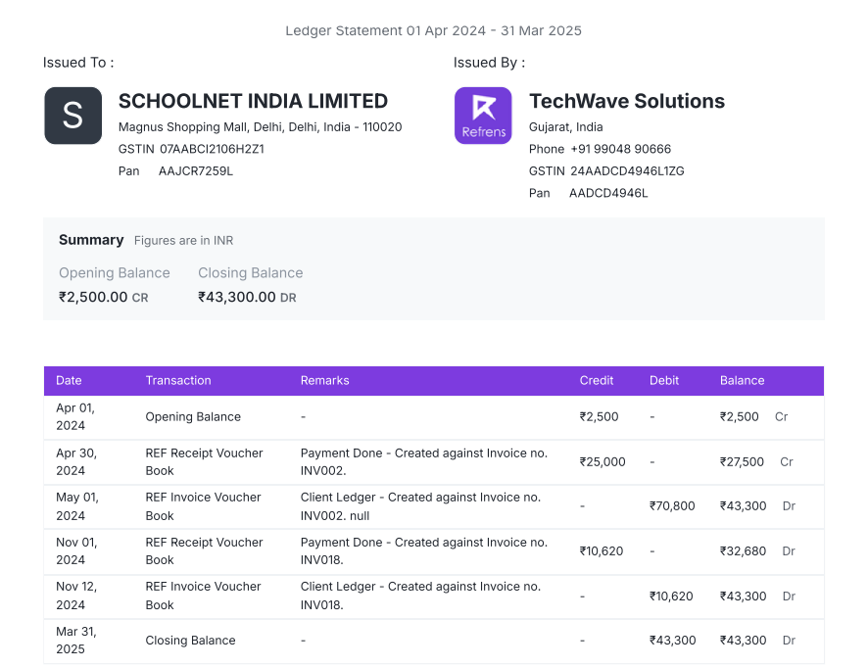This screenshot has width=868, height=668.
Task: Click the 'Gujarat, India' address
Action: (565, 126)
